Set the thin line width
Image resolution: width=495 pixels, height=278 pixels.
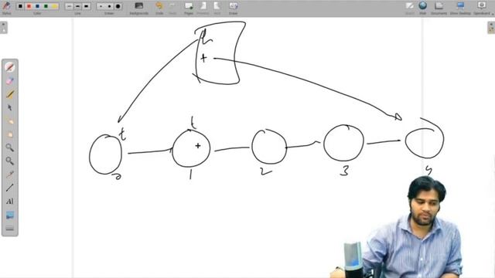click(69, 6)
